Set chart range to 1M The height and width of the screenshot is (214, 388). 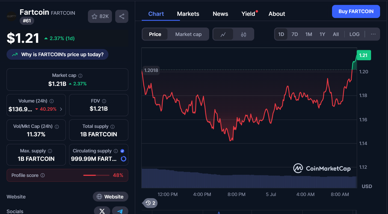click(309, 34)
